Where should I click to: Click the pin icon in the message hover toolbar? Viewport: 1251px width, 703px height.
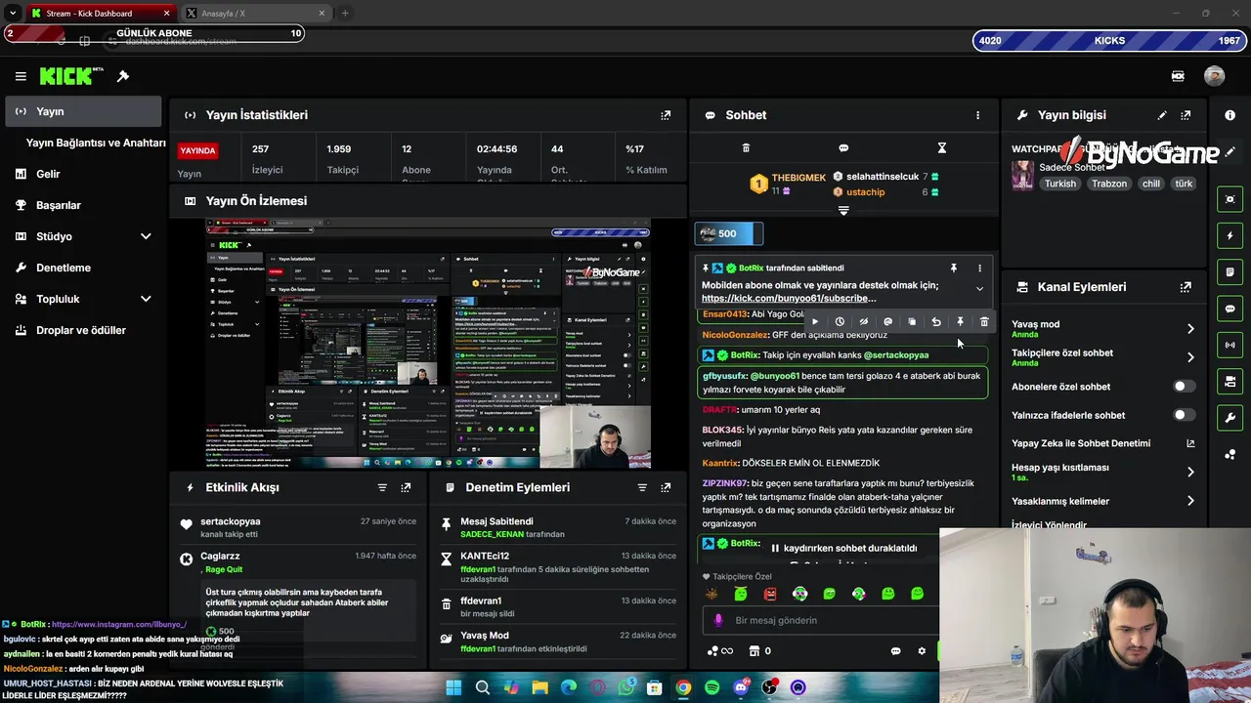[x=960, y=321]
